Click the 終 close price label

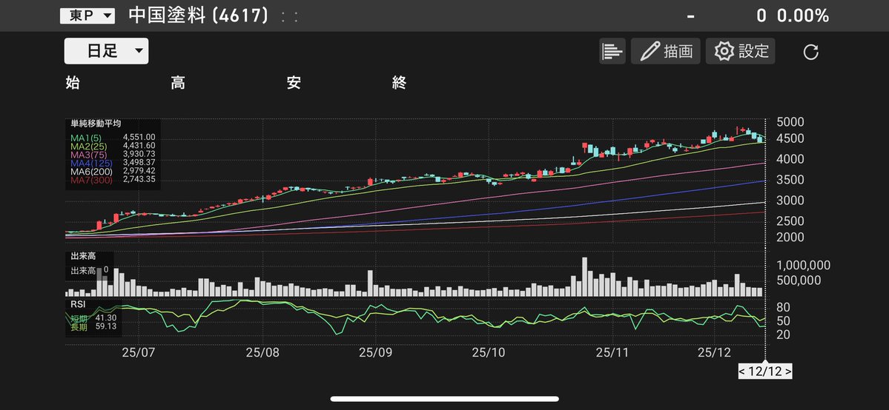click(399, 83)
